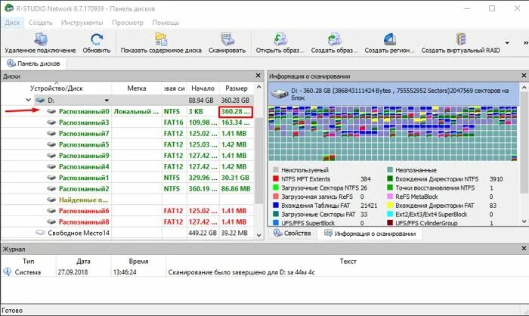Click log Текст column header

click(x=348, y=261)
